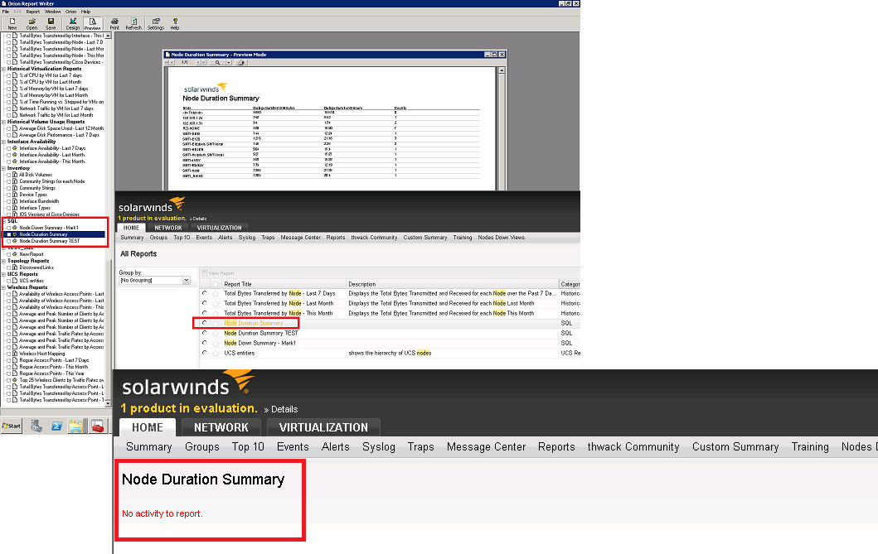Select radio for Total Bytes Transferred Last Month
Screen dimensions: 878x554
[205, 303]
